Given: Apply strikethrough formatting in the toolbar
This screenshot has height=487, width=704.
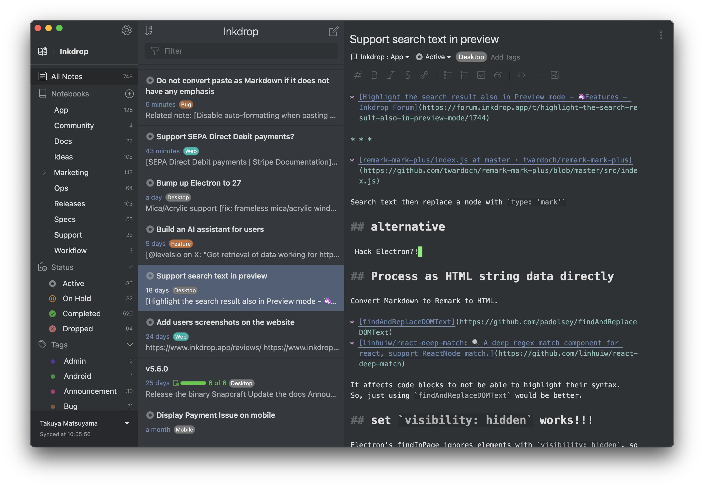Looking at the screenshot, I should [x=407, y=75].
